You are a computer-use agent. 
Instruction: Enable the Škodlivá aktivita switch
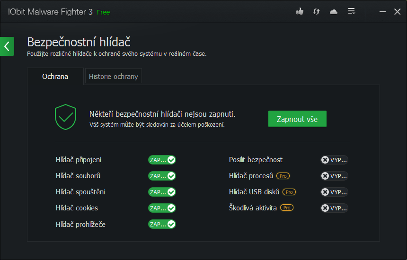tap(334, 208)
